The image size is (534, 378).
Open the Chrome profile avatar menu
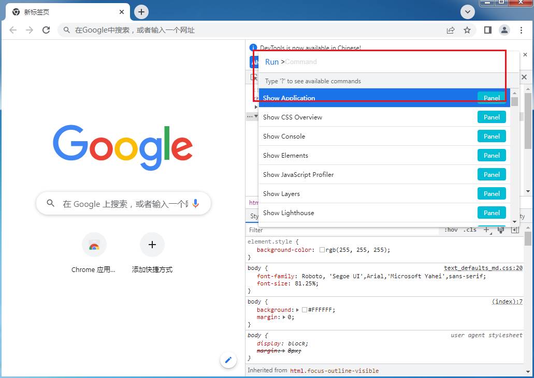(504, 31)
